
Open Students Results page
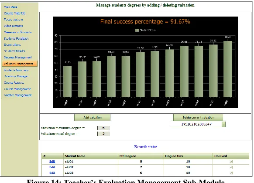pos(14,51)
